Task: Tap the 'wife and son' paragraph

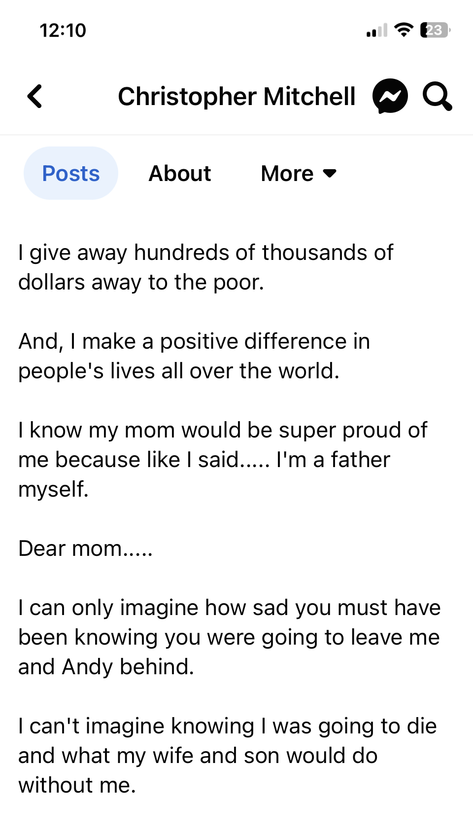Action: click(228, 756)
